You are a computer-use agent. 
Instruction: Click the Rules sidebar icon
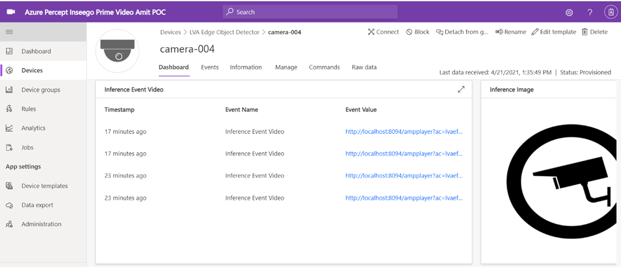point(9,109)
